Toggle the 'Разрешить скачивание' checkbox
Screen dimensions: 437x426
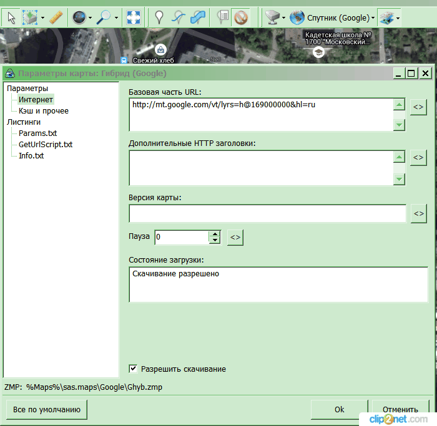[133, 369]
